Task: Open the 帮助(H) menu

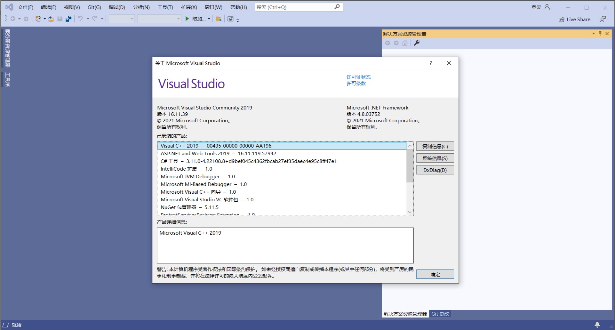Action: click(239, 7)
